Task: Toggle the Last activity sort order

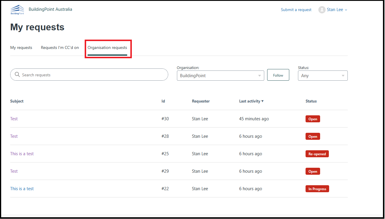Action: click(x=251, y=101)
